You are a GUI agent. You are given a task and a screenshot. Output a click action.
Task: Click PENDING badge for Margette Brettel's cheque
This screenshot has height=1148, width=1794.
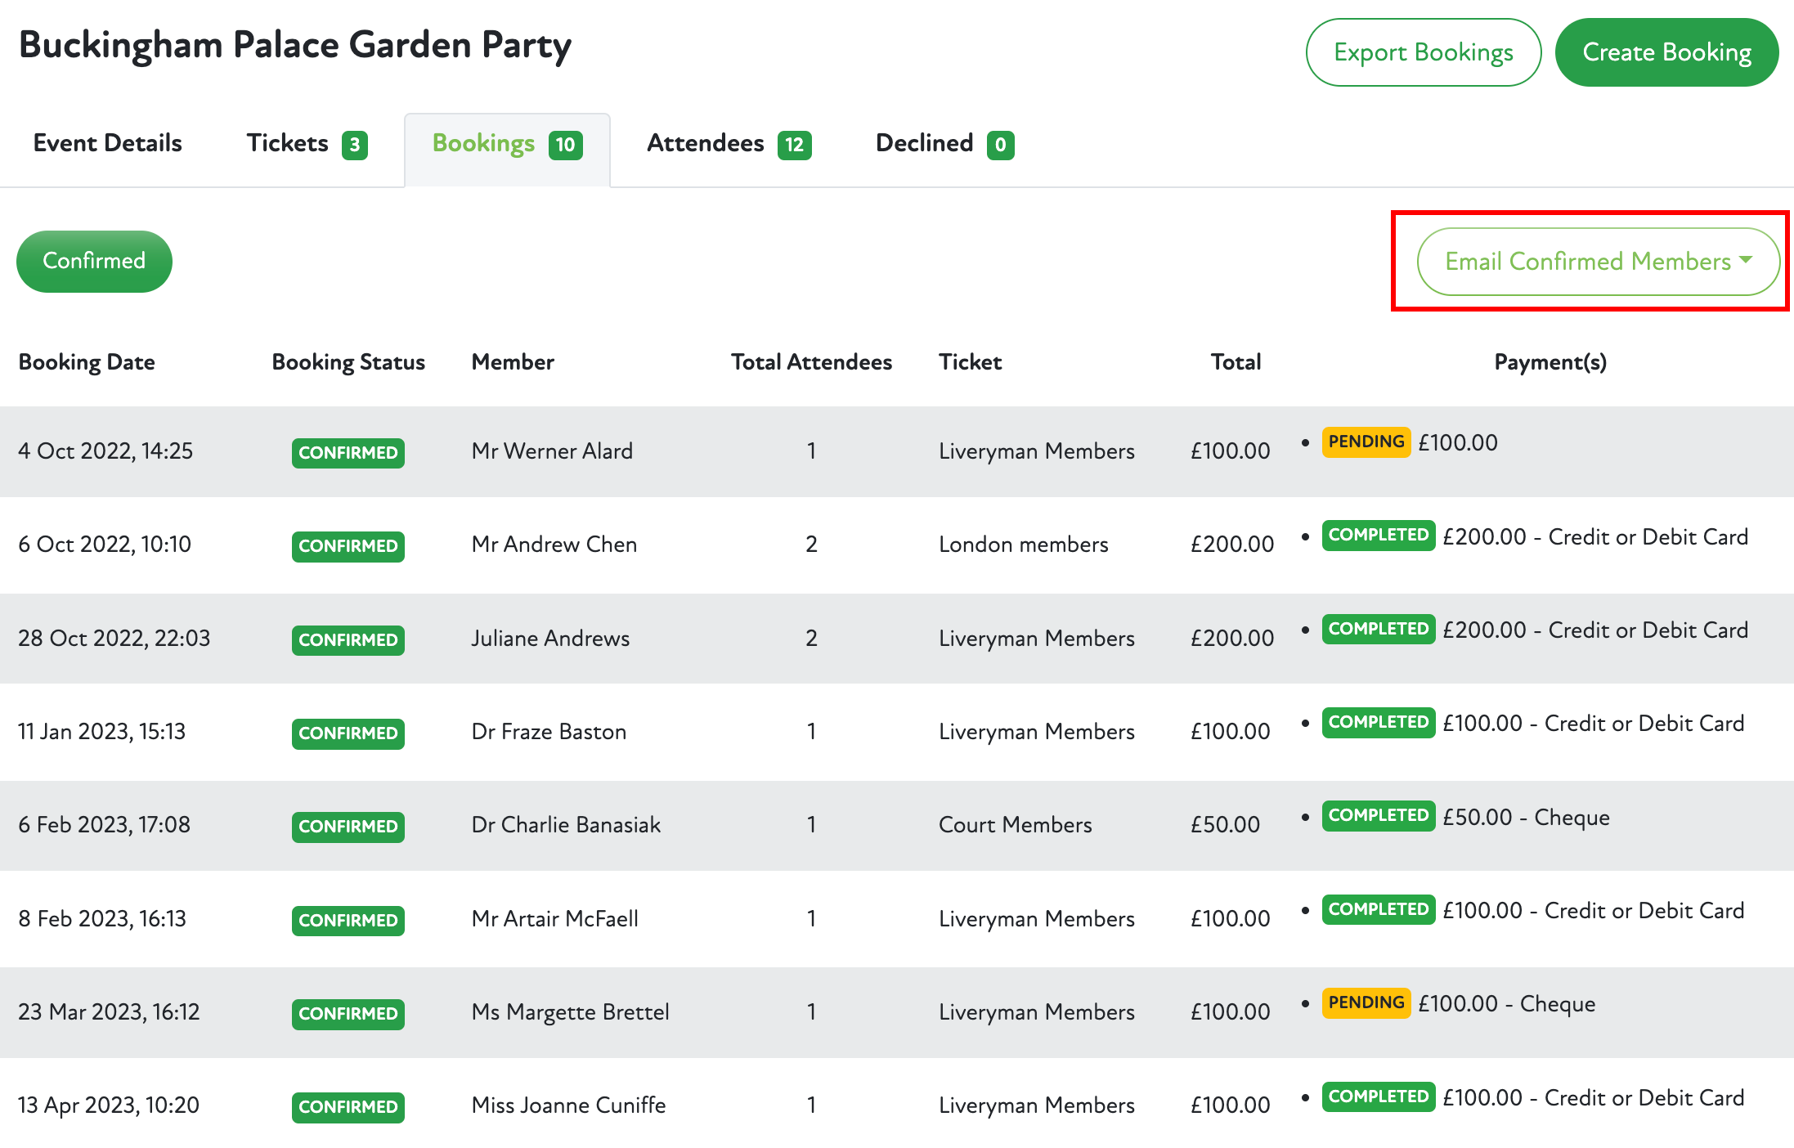pyautogui.click(x=1366, y=1003)
